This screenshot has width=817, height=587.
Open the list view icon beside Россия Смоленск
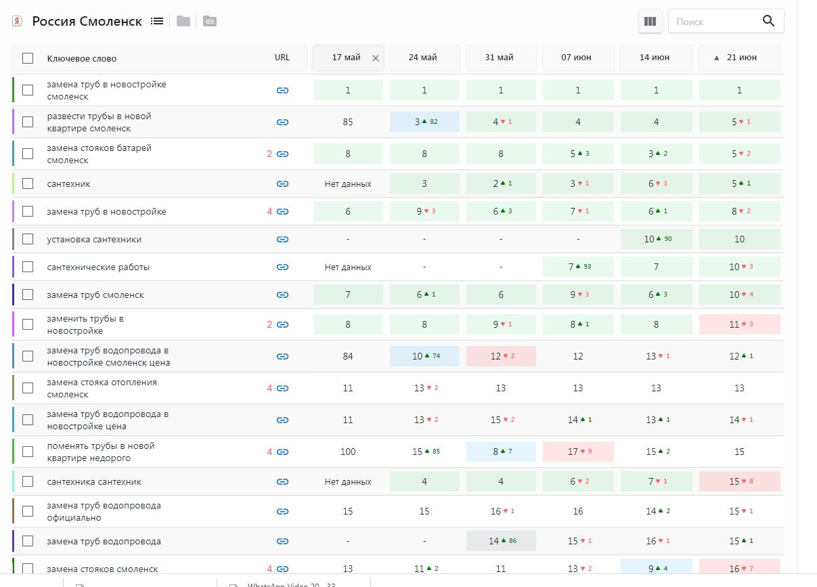click(x=157, y=21)
